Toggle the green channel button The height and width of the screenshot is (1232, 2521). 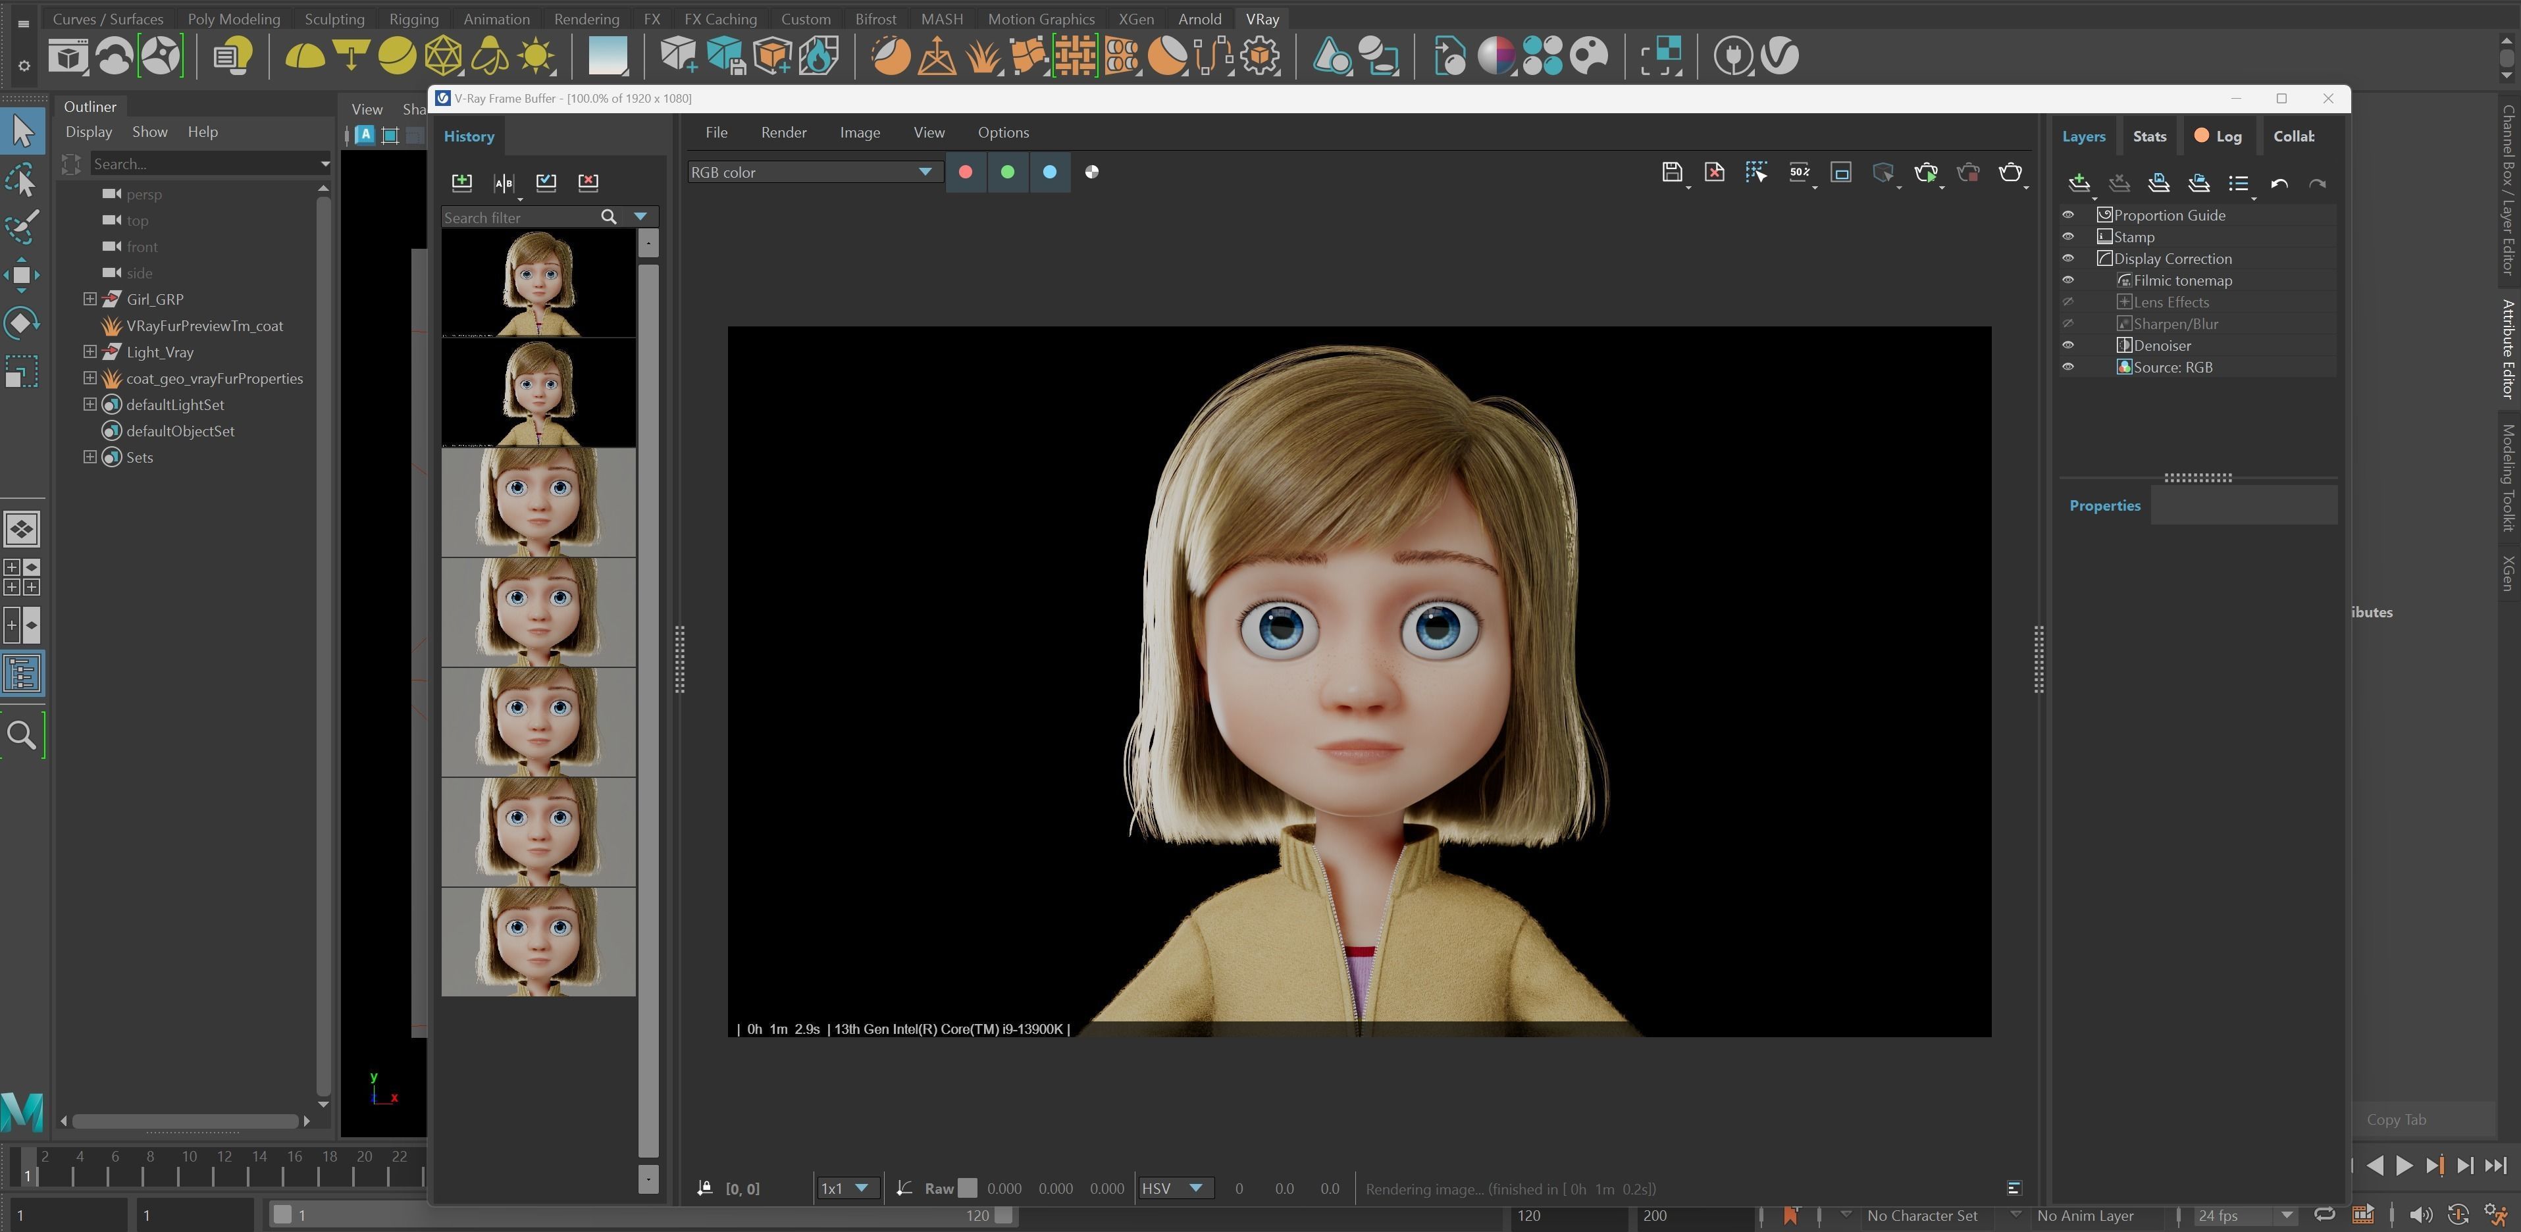pos(1008,172)
